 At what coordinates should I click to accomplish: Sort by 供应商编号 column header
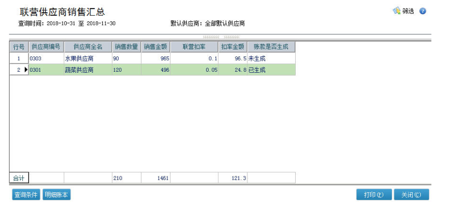click(x=46, y=47)
